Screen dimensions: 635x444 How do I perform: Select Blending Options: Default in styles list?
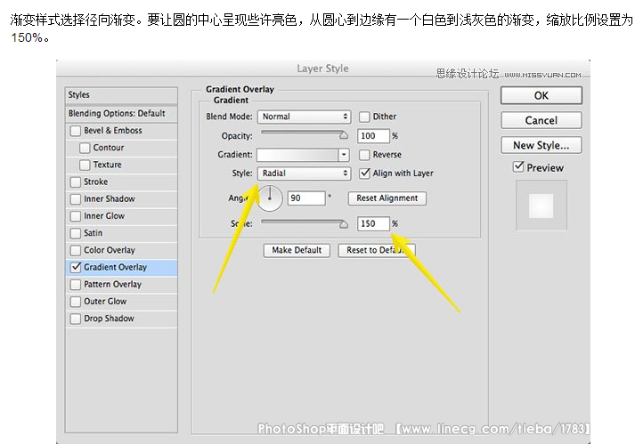click(117, 114)
